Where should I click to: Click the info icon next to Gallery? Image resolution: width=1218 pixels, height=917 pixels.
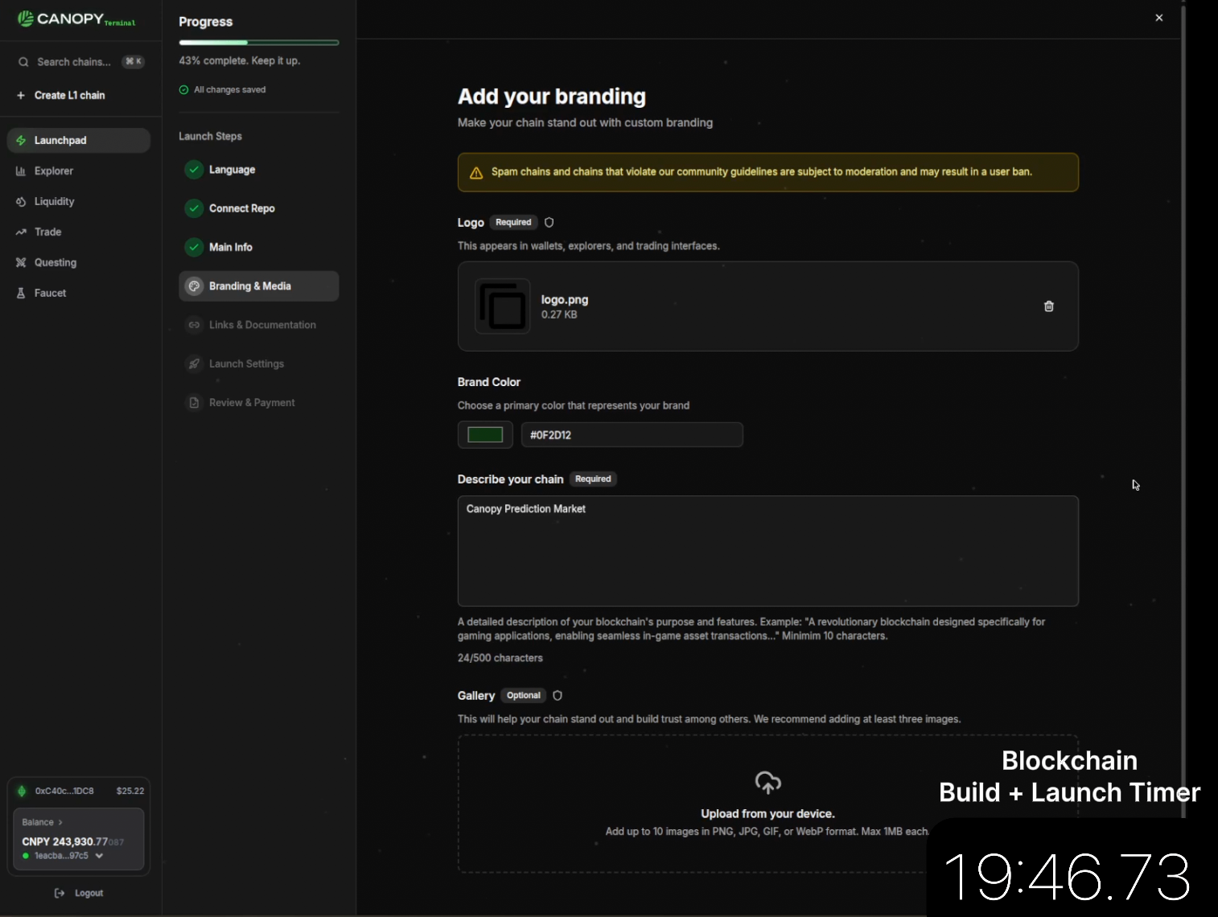[557, 696]
